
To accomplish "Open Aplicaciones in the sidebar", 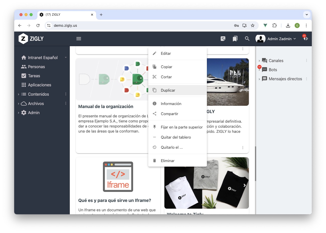I will tap(36, 85).
